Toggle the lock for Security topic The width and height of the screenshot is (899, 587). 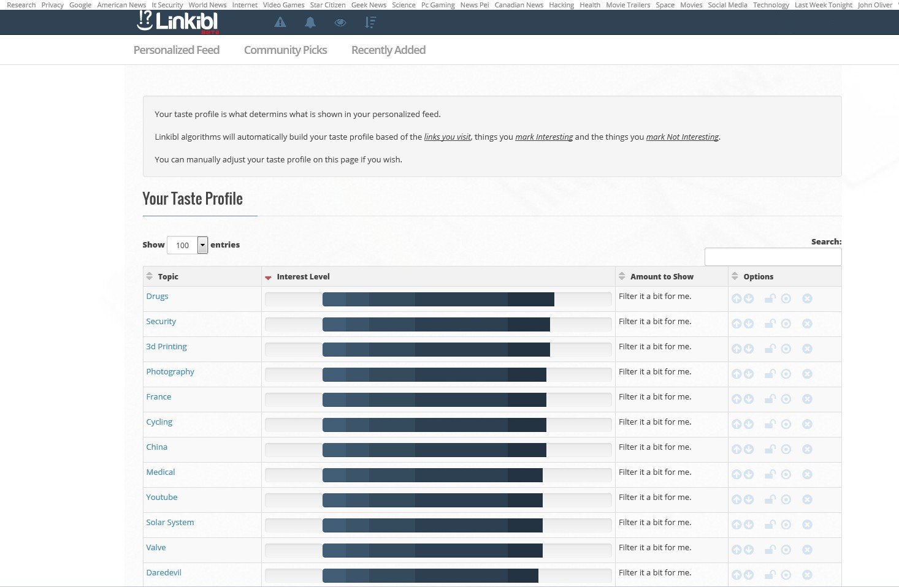(x=770, y=324)
